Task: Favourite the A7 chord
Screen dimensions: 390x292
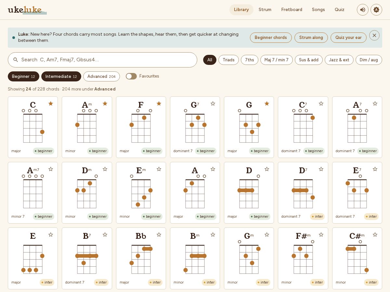Action: pos(375,103)
